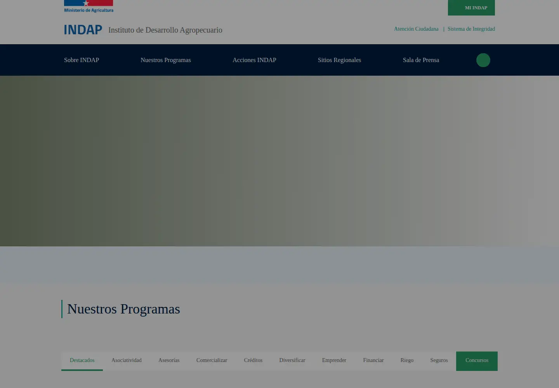Open the MI INDAP button
The height and width of the screenshot is (388, 559).
[471, 8]
